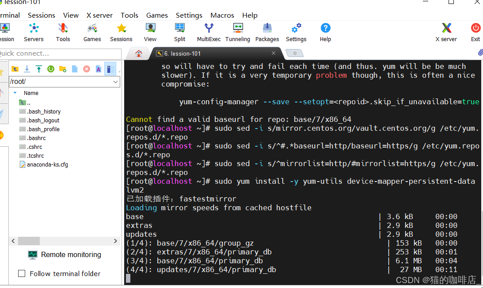Open the Terminal menu

[10, 15]
